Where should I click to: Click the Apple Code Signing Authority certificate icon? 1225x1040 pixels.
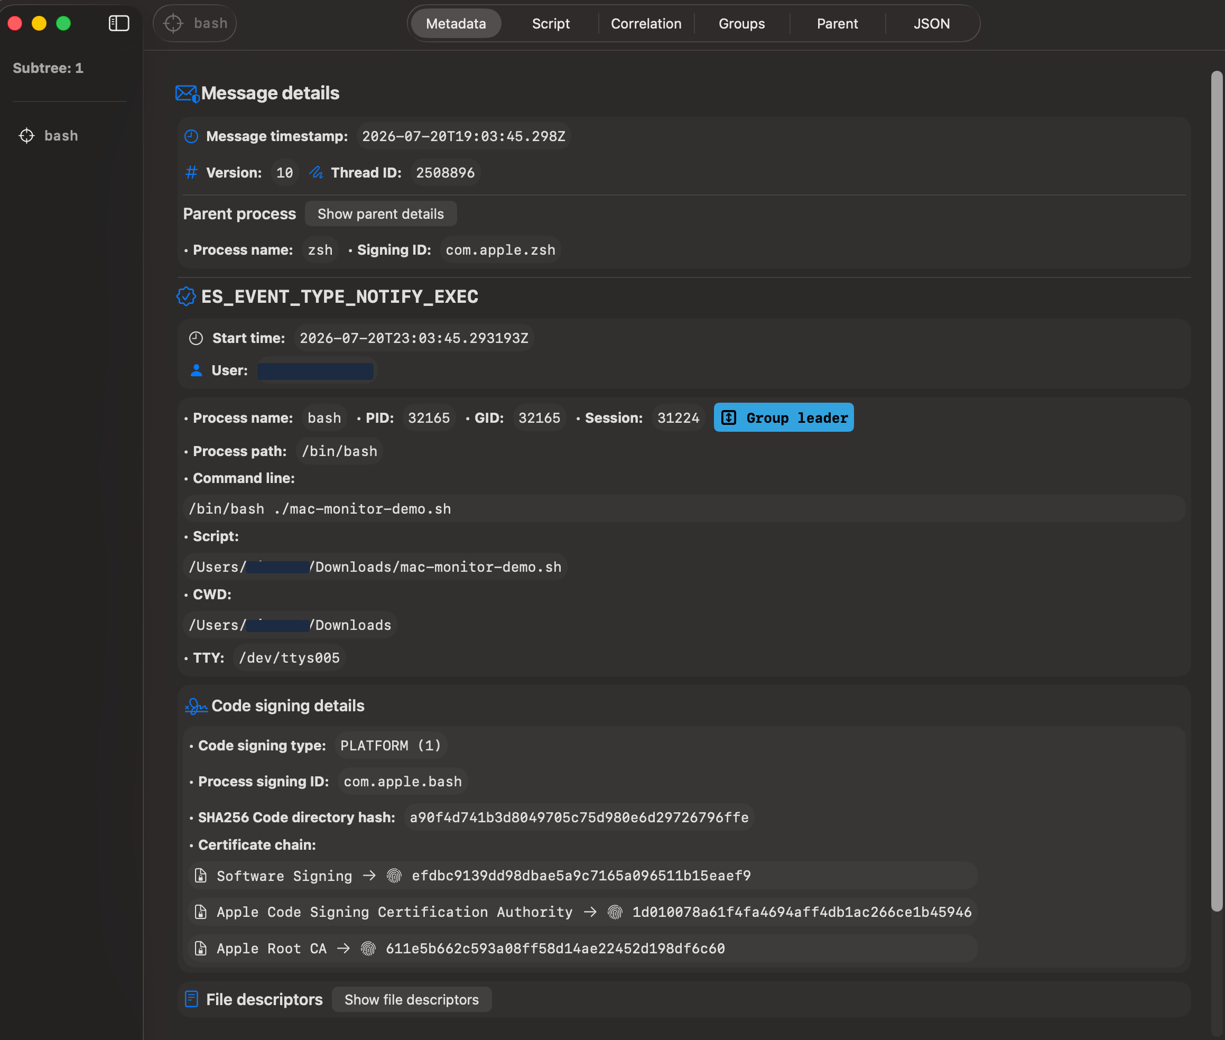pyautogui.click(x=200, y=912)
